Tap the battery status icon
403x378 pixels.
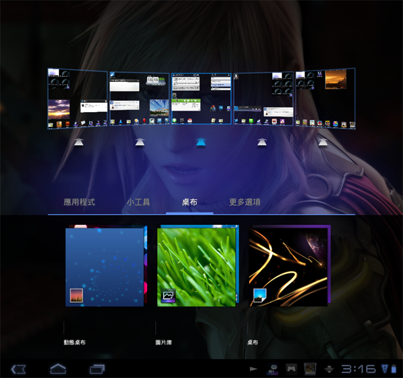click(394, 369)
